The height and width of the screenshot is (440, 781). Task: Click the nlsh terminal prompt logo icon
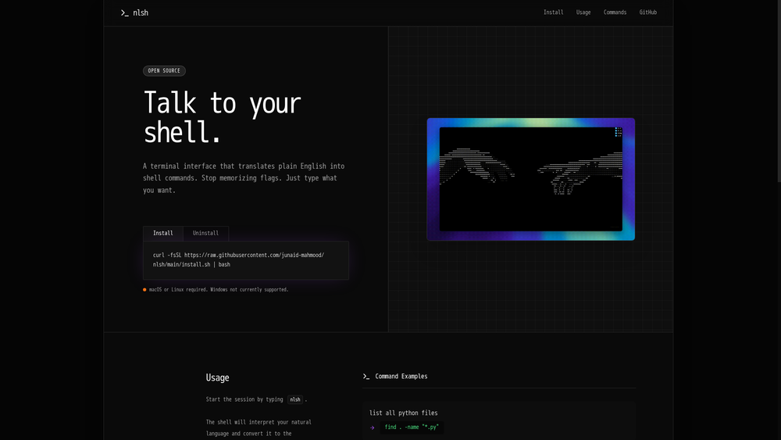tap(124, 13)
